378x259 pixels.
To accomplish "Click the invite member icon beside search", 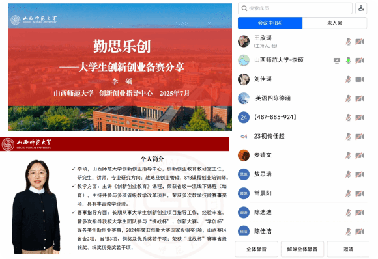I will pos(361,8).
